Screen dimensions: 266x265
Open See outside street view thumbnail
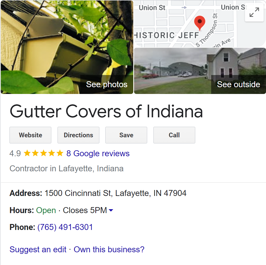pos(200,71)
